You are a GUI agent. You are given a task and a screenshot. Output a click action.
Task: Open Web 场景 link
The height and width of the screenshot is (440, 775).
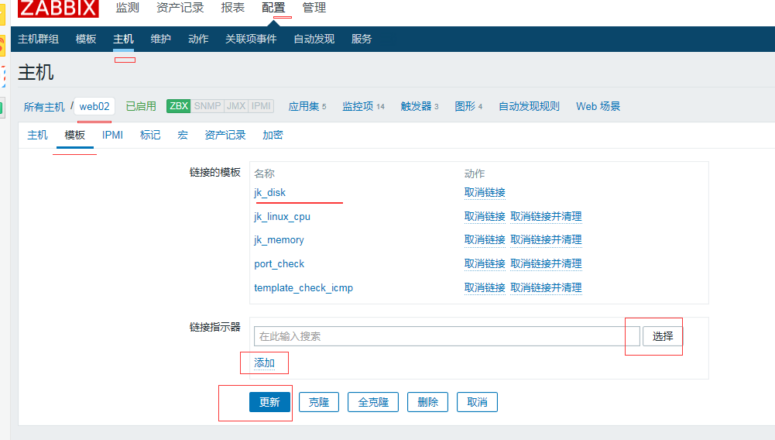point(598,106)
